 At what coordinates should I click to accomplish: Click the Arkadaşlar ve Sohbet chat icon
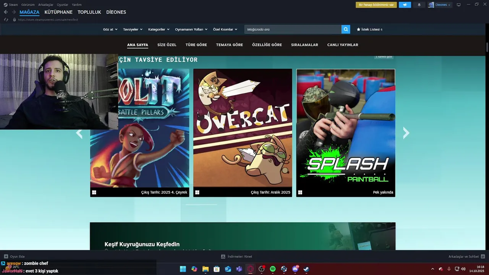[x=483, y=257]
